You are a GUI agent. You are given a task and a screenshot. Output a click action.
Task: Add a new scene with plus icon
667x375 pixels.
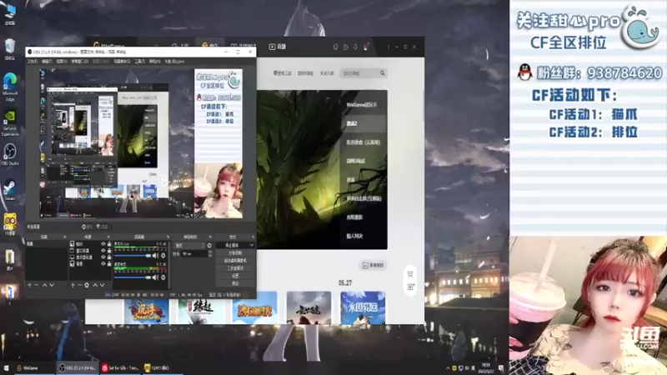pos(29,285)
